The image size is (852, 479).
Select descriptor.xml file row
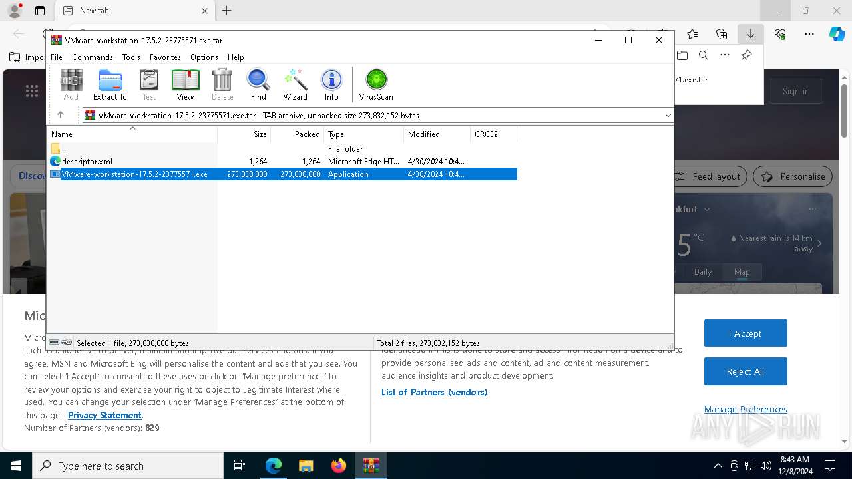[283, 162]
